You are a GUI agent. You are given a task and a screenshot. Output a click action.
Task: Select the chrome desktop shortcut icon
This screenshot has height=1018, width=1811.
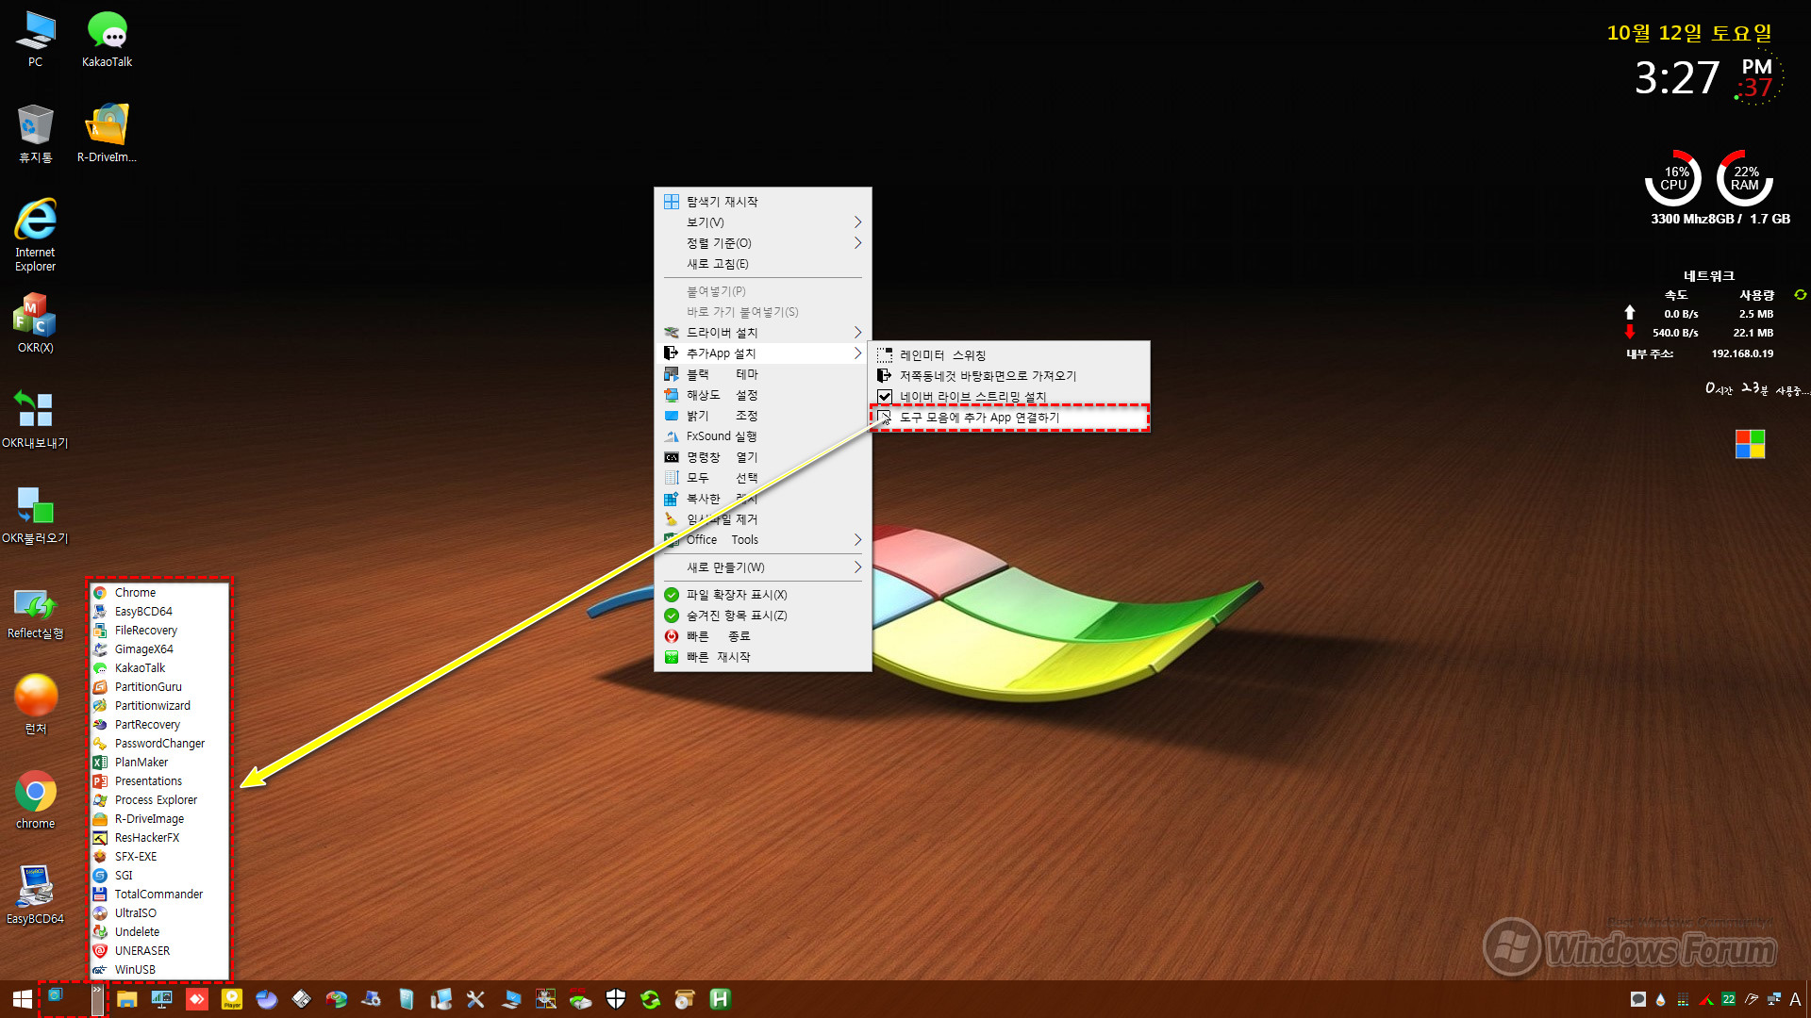click(35, 800)
